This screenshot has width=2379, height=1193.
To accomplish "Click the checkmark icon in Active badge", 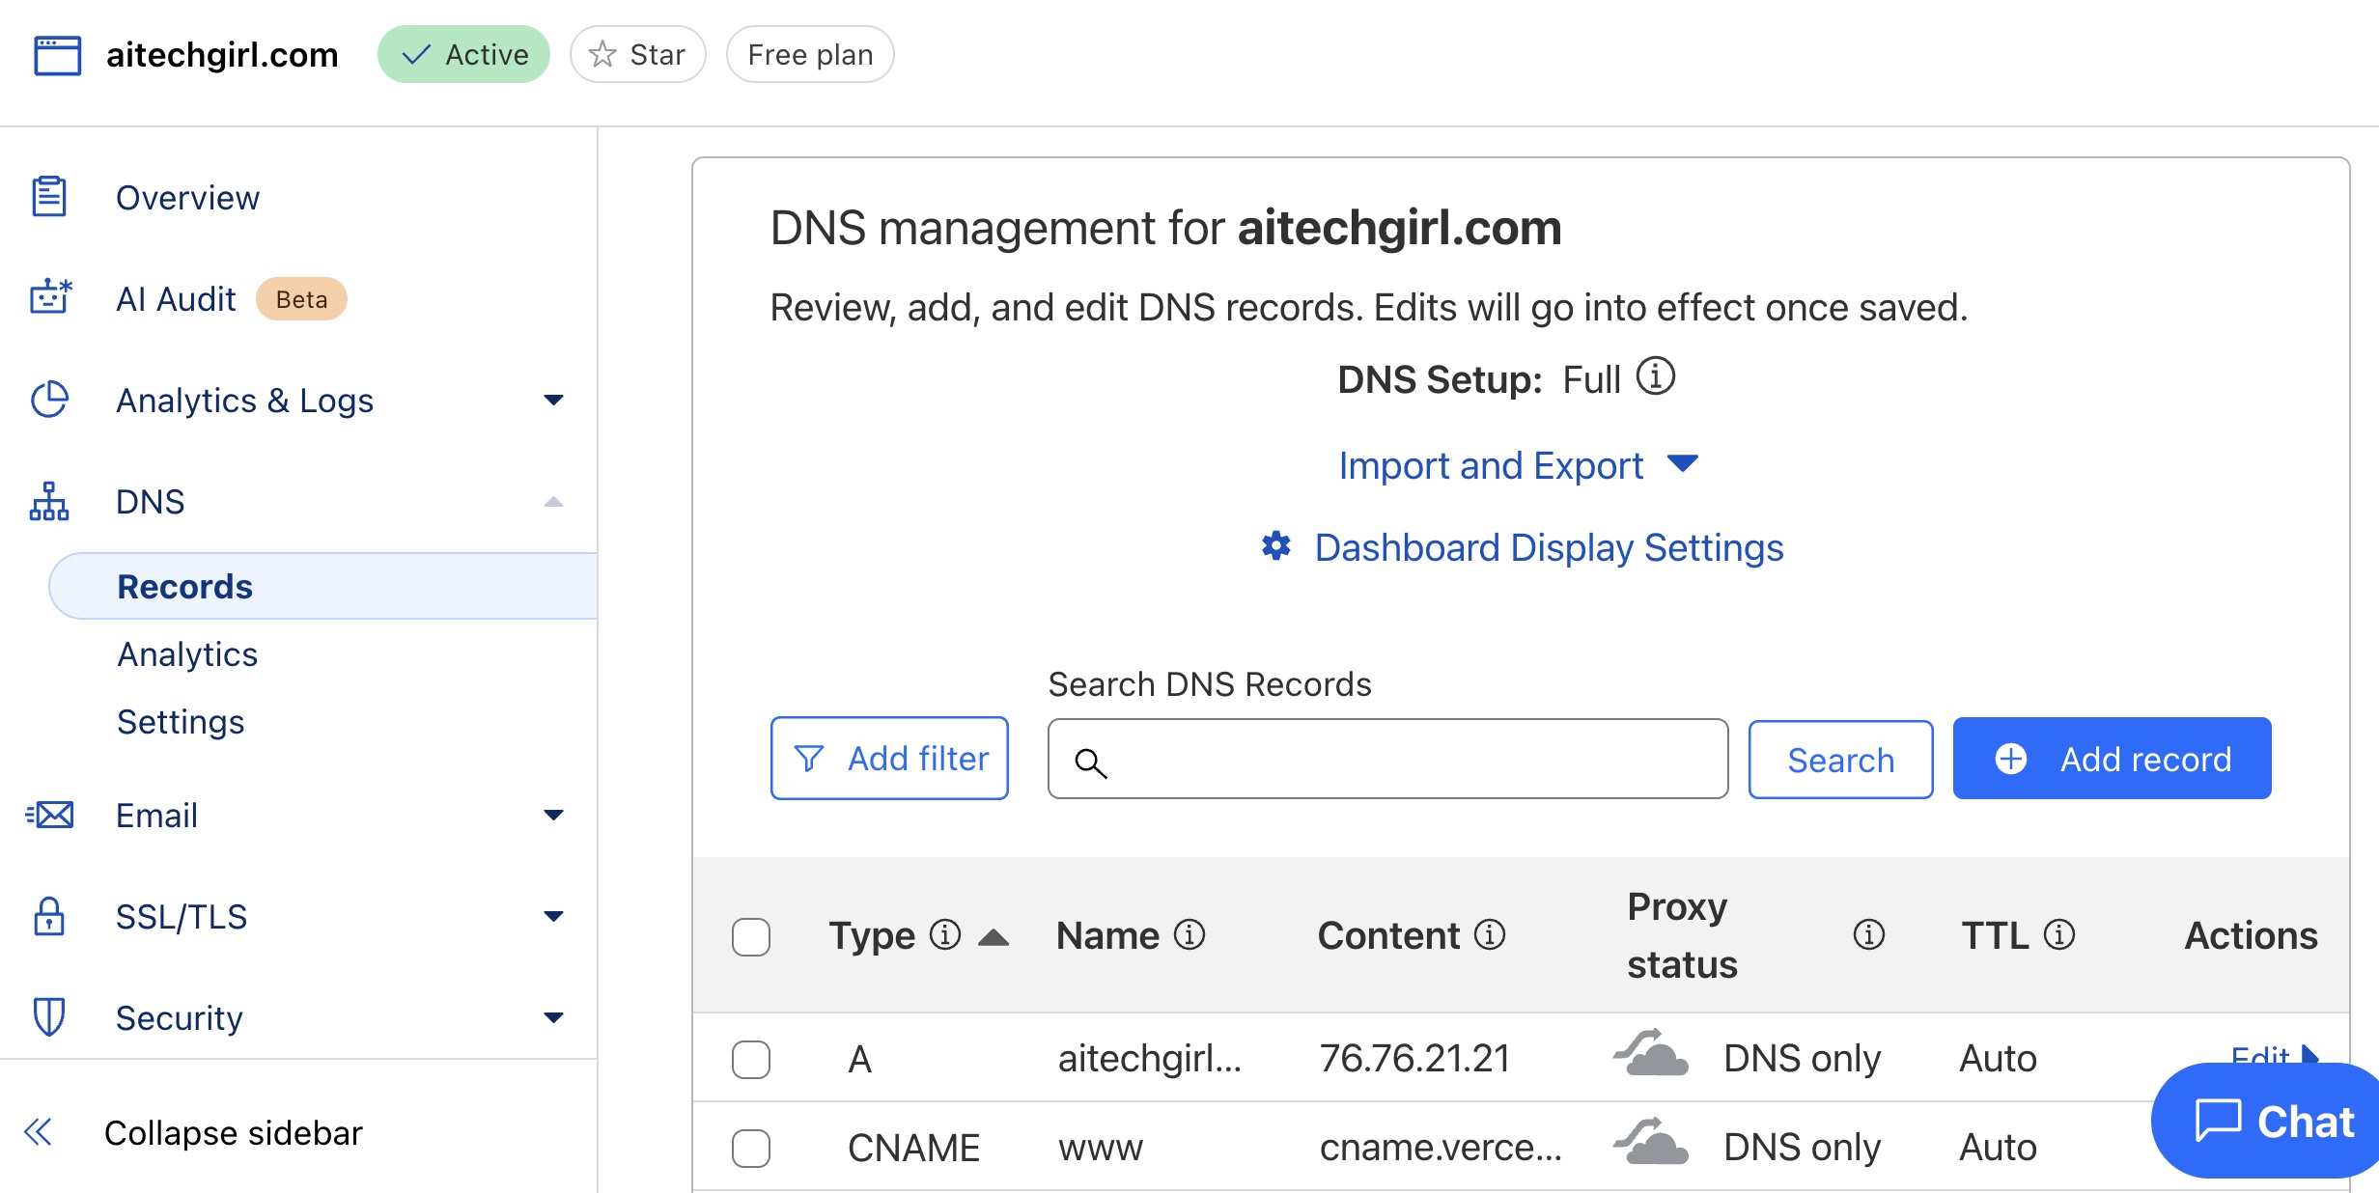I will [416, 55].
